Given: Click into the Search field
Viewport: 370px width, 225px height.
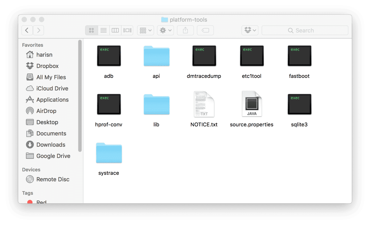Looking at the screenshot, I should [305, 30].
